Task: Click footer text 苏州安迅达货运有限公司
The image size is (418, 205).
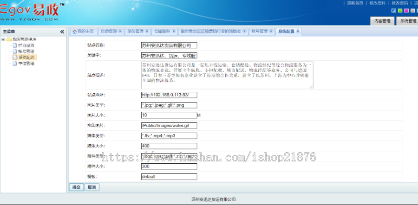Action: click(x=214, y=199)
